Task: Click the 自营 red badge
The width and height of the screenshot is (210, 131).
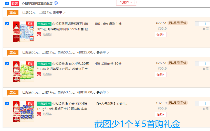Action: [x=15, y=4]
